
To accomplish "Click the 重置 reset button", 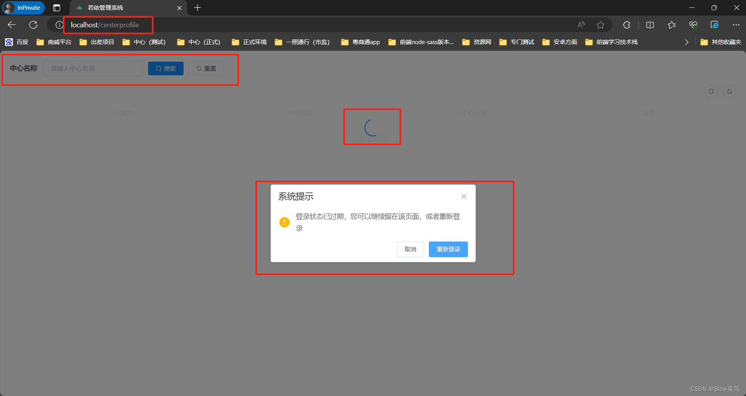I will (x=206, y=69).
